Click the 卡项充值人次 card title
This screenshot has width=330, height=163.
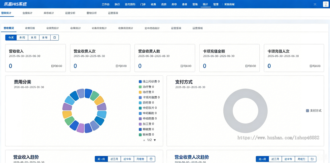(279, 51)
